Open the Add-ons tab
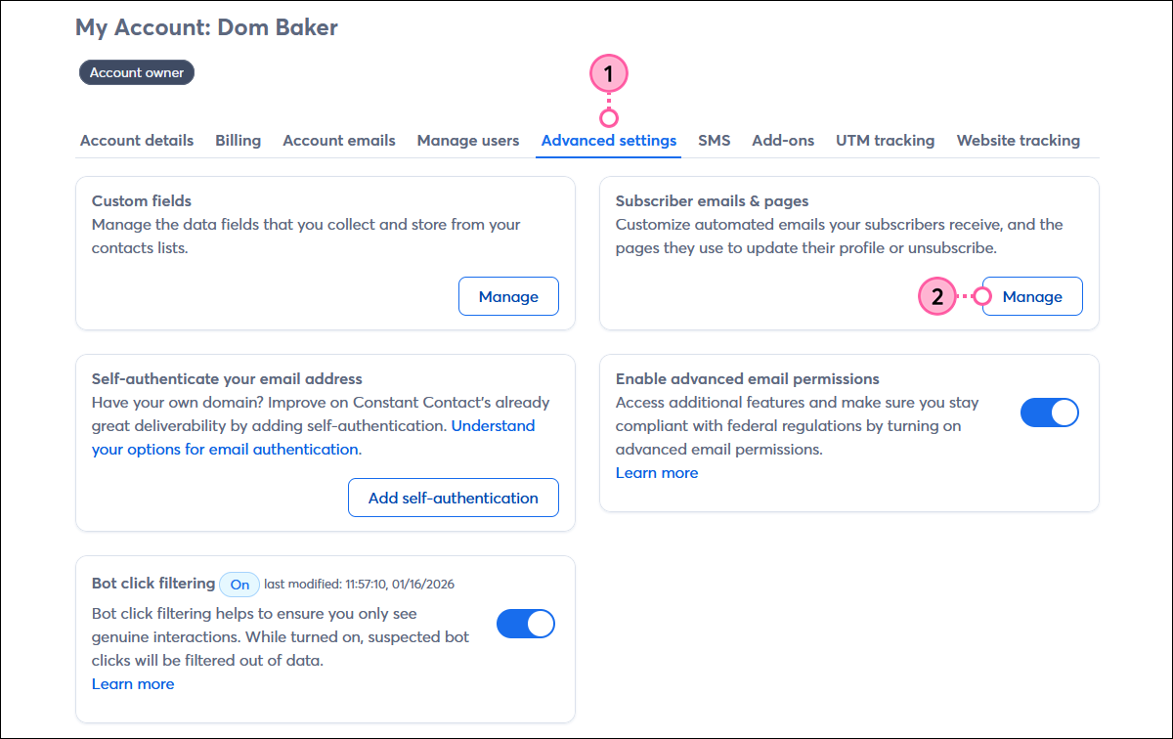Screen dimensions: 1173x739 point(782,140)
